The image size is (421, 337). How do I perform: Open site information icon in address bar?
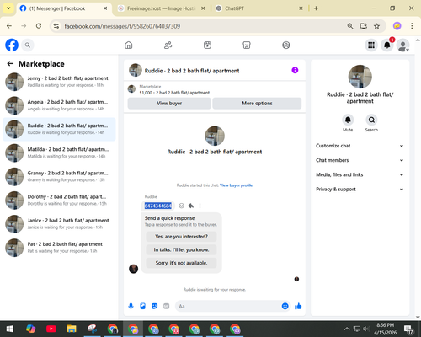coord(56,26)
